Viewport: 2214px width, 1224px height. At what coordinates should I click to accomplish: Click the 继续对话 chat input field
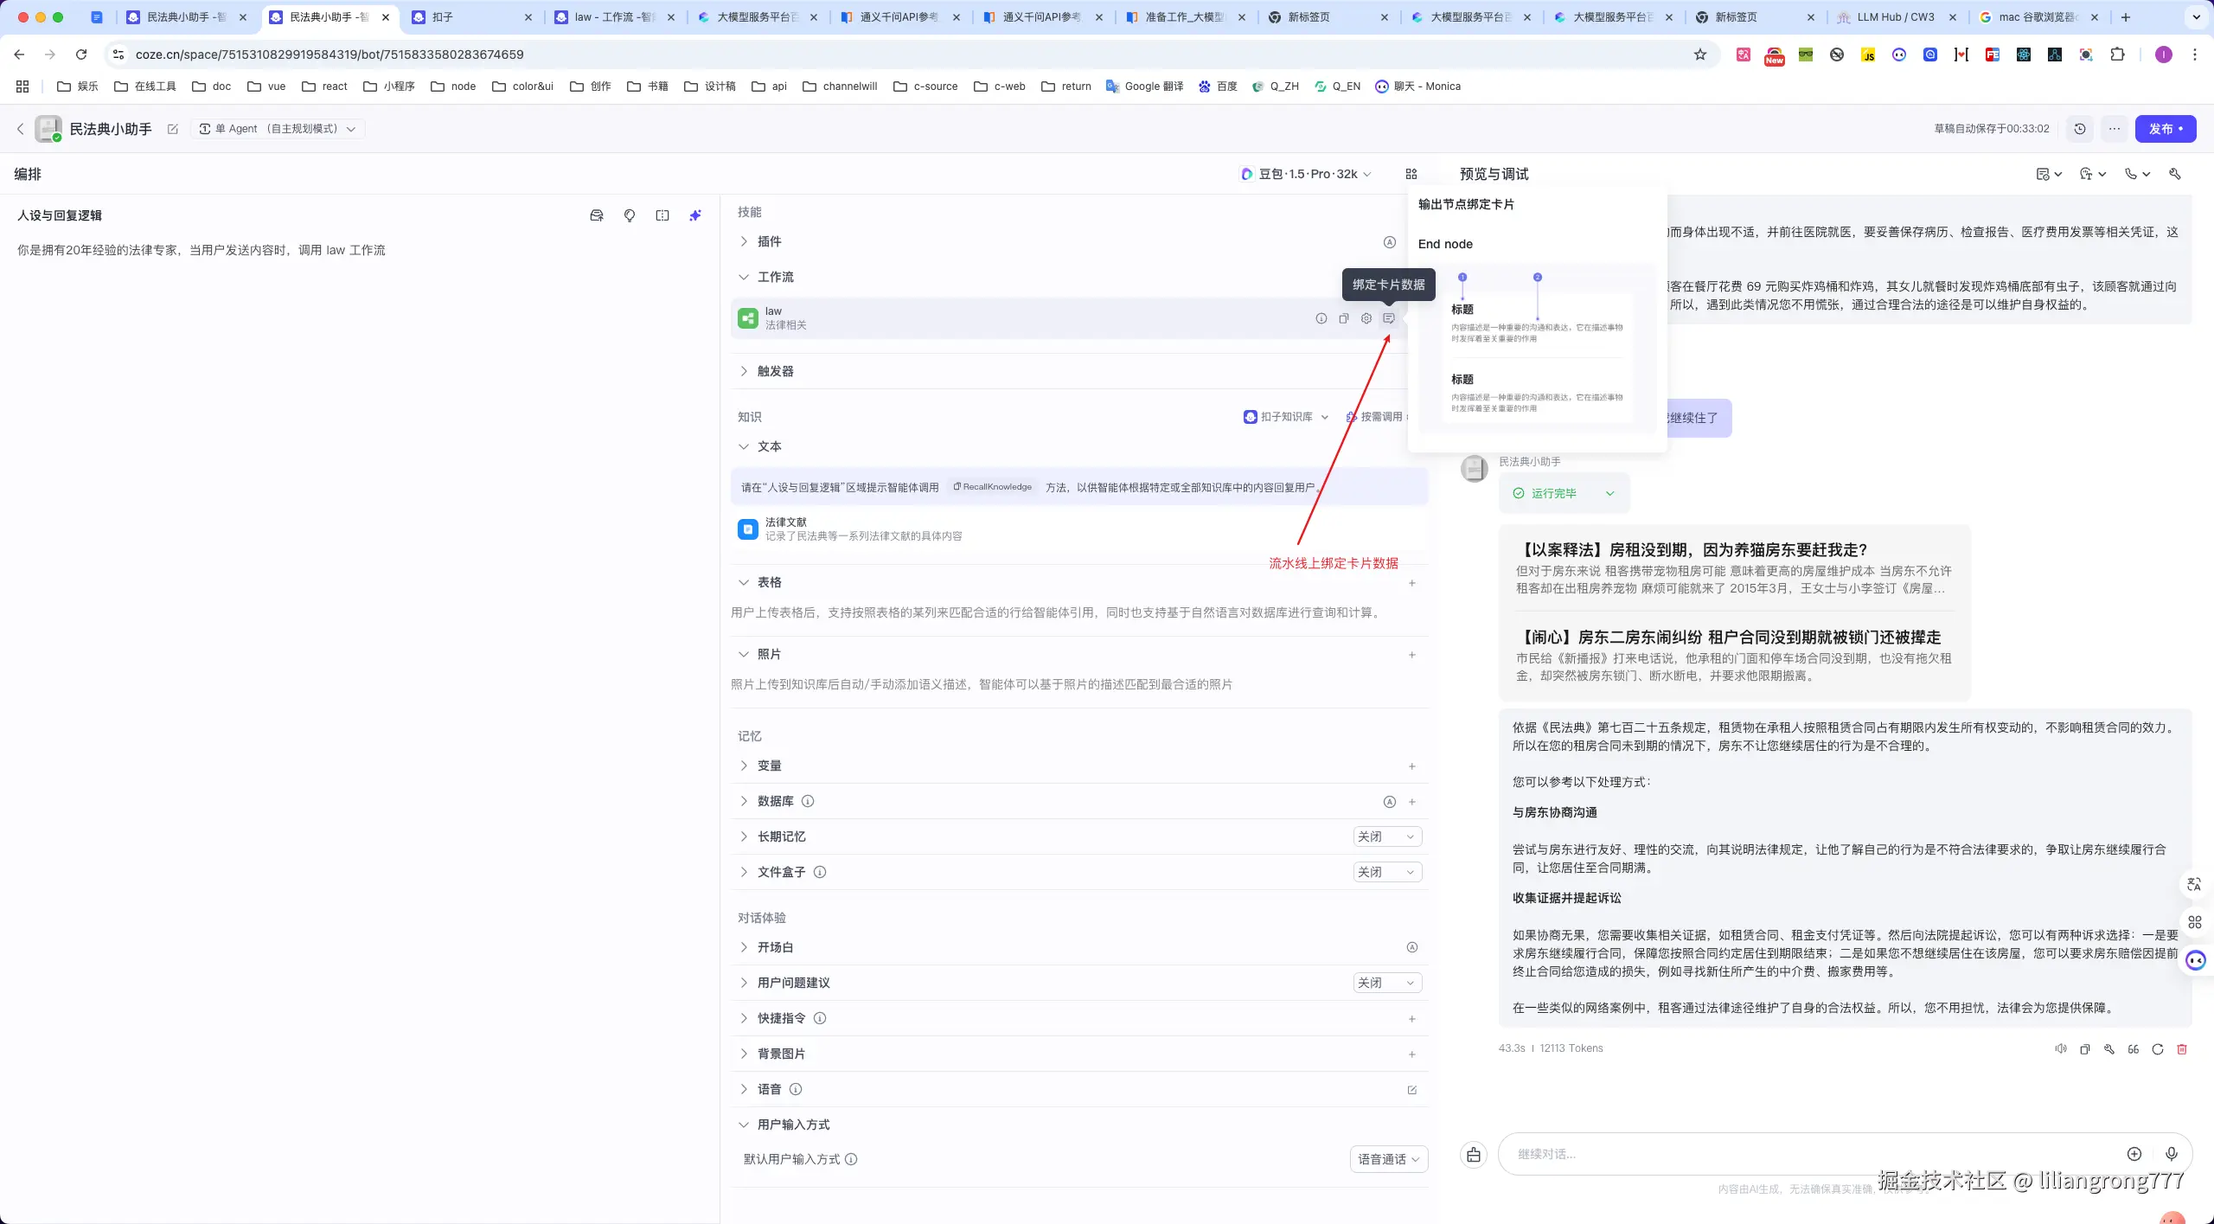(x=1808, y=1154)
